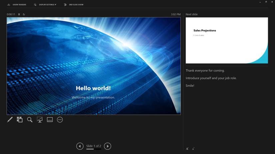Click end slide show icon
The height and width of the screenshot is (154, 275).
(65, 5)
